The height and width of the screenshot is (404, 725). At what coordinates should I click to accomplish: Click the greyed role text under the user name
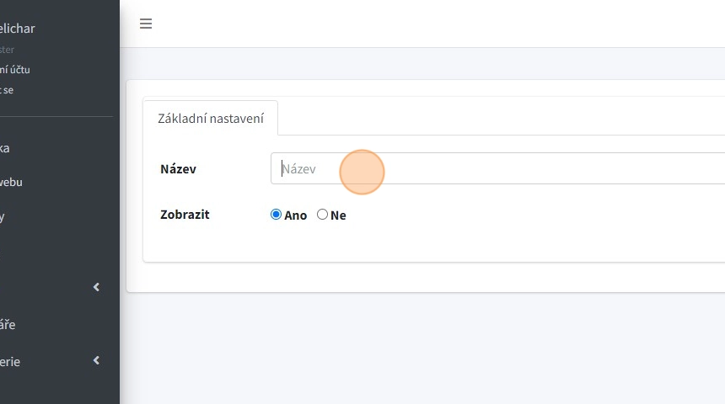pyautogui.click(x=7, y=50)
